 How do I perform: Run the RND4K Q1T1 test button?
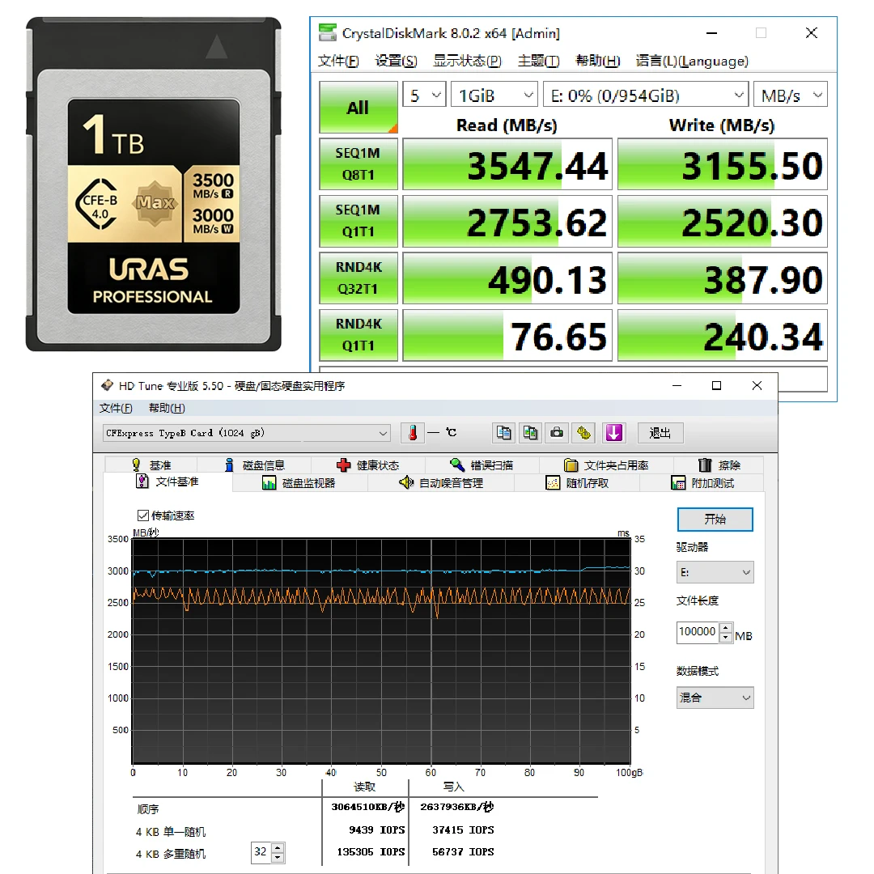[359, 335]
